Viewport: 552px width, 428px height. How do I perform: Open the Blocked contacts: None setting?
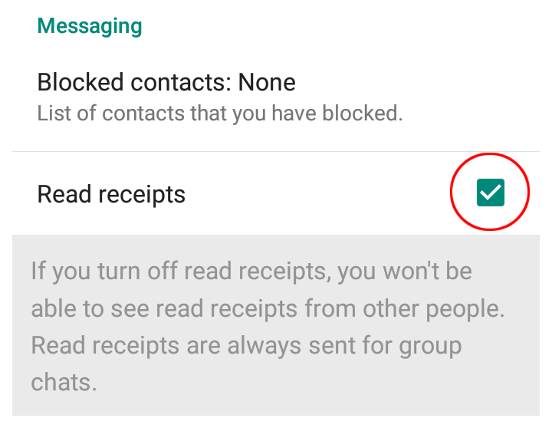pyautogui.click(x=276, y=97)
